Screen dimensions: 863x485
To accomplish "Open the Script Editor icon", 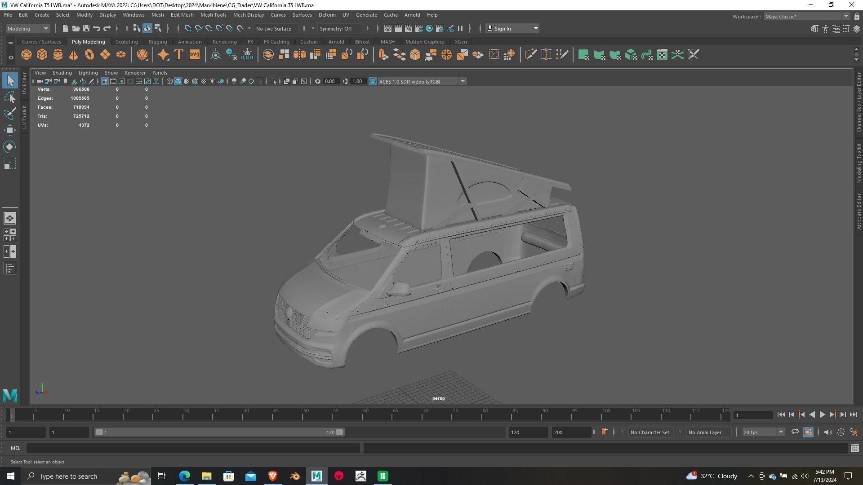I will (854, 448).
